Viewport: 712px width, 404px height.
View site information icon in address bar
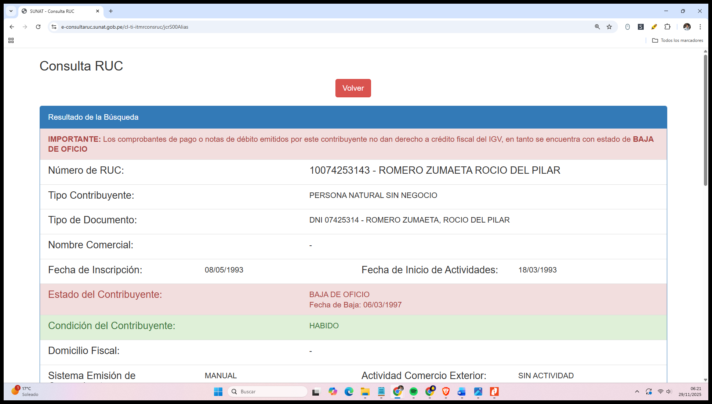click(54, 27)
